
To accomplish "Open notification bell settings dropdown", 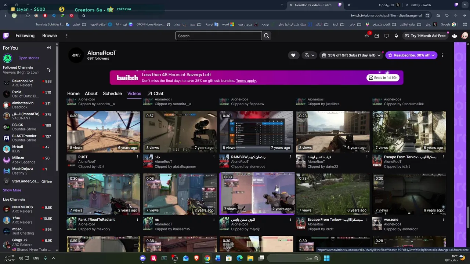I will pyautogui.click(x=309, y=55).
